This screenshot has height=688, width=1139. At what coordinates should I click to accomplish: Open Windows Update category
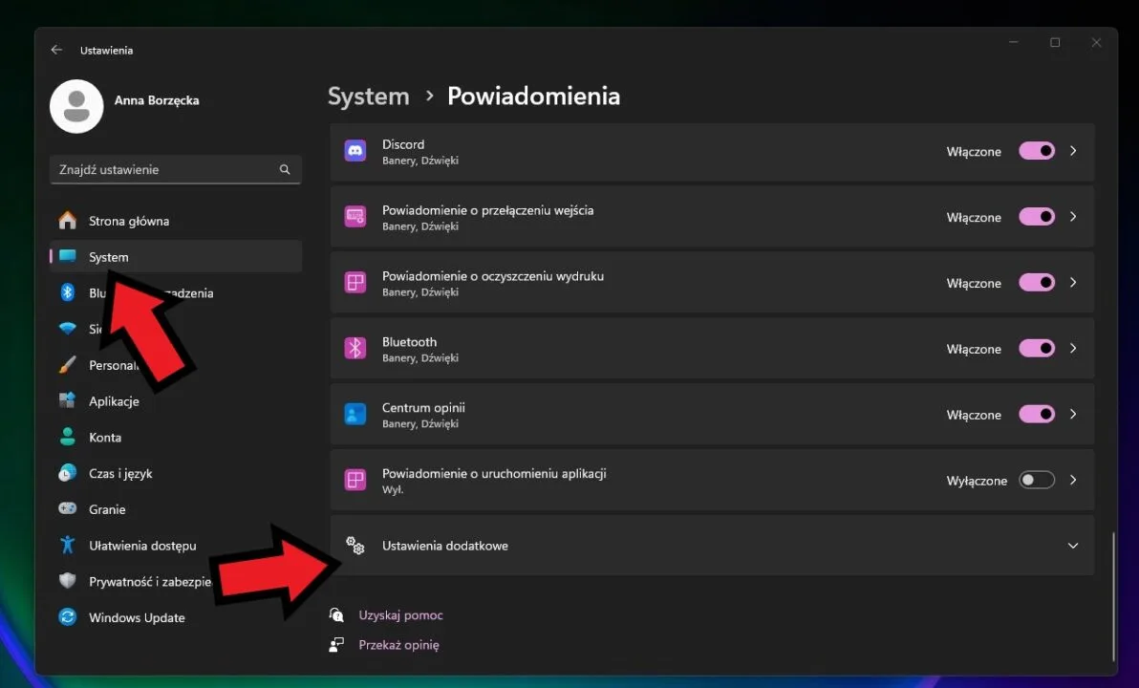point(176,617)
